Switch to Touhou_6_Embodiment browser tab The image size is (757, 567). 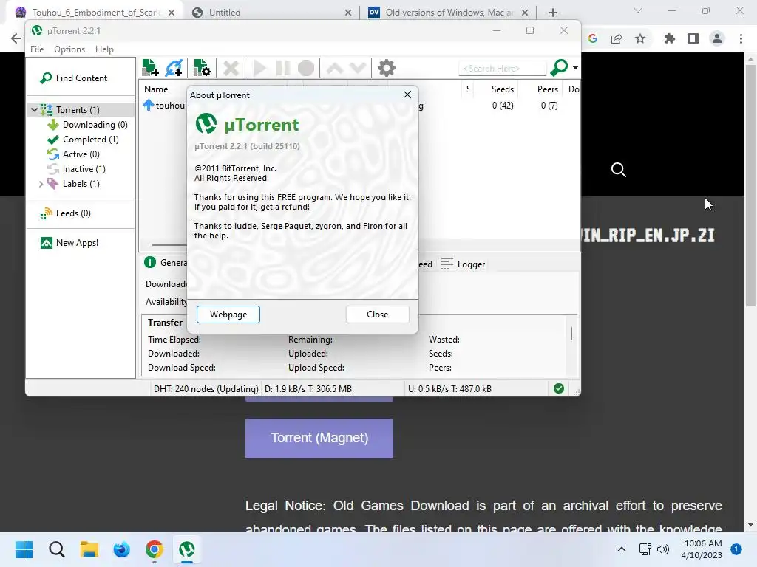(95, 13)
